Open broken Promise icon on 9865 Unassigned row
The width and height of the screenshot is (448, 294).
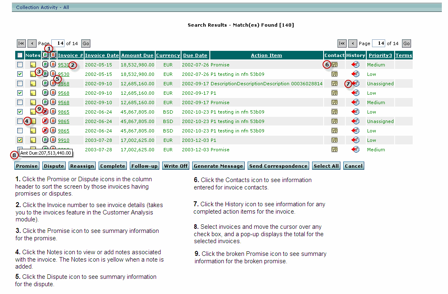click(45, 121)
